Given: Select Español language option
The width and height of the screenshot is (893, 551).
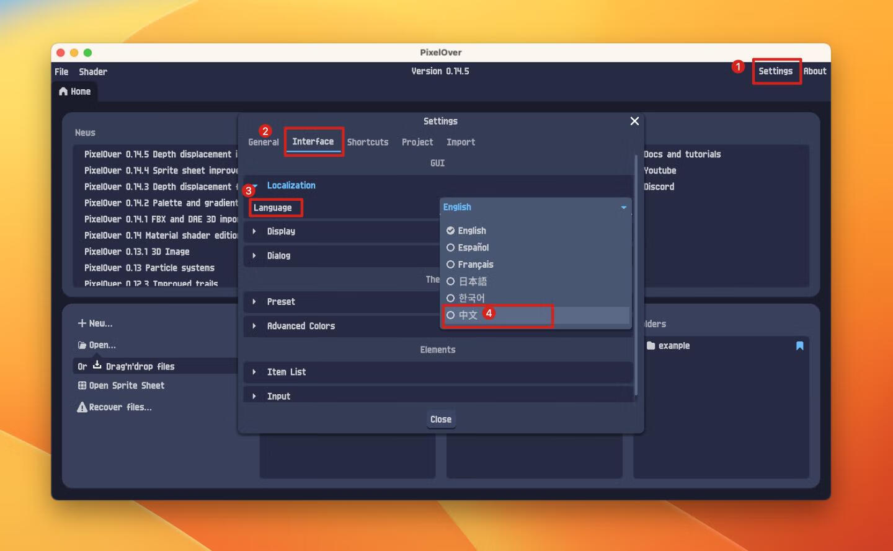Looking at the screenshot, I should tap(535, 247).
